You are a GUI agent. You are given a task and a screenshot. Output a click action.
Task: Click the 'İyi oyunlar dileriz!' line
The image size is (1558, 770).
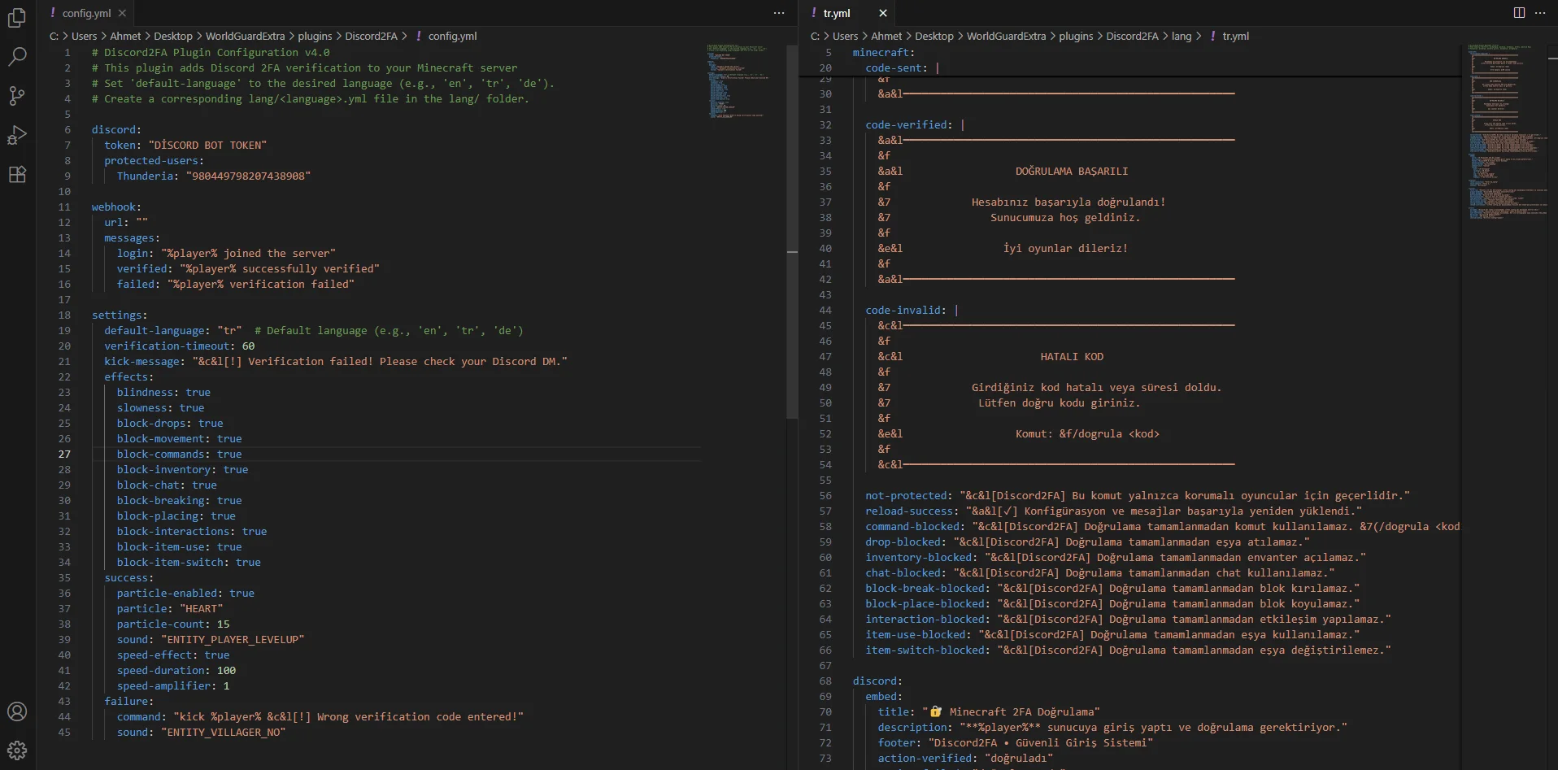(x=1065, y=248)
